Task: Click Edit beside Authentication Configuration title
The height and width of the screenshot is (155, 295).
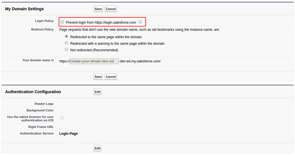Action: 97,92
